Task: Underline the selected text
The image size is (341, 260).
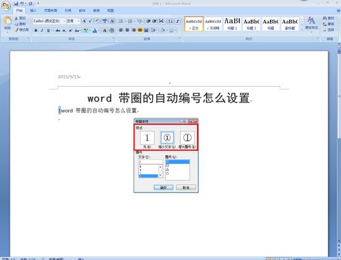Action: click(48, 30)
